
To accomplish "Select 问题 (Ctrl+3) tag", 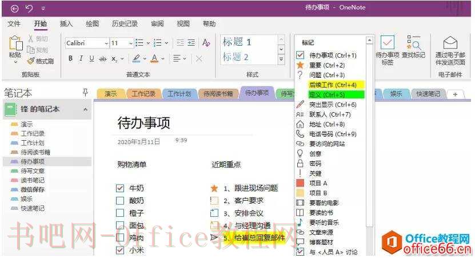I will (x=330, y=75).
